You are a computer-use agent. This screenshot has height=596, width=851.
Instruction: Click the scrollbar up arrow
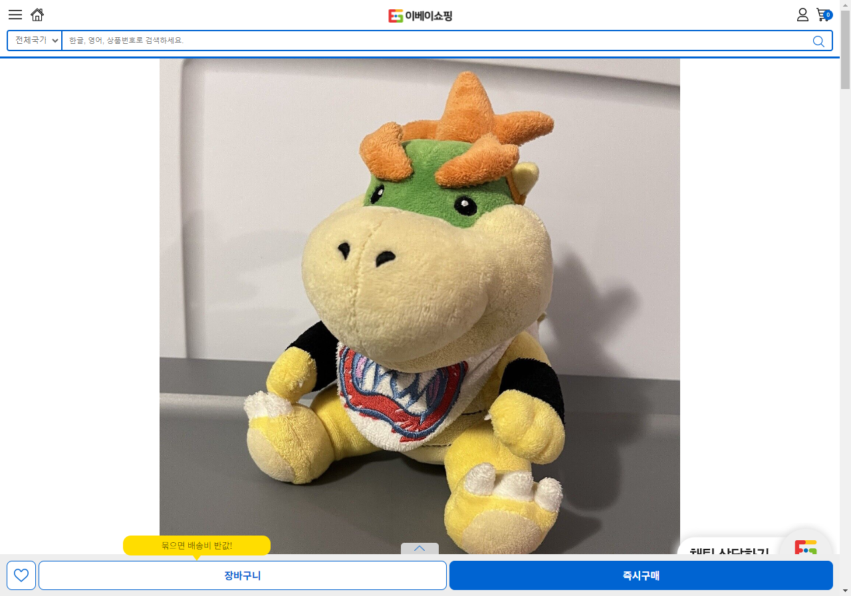tap(845, 5)
